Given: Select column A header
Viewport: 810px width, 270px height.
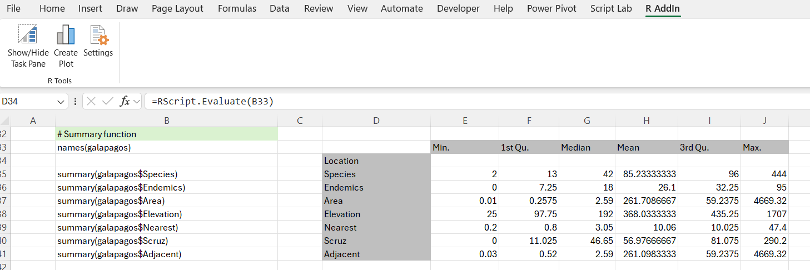Looking at the screenshot, I should (x=33, y=121).
